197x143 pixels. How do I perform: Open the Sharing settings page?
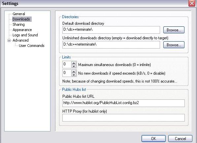18,24
